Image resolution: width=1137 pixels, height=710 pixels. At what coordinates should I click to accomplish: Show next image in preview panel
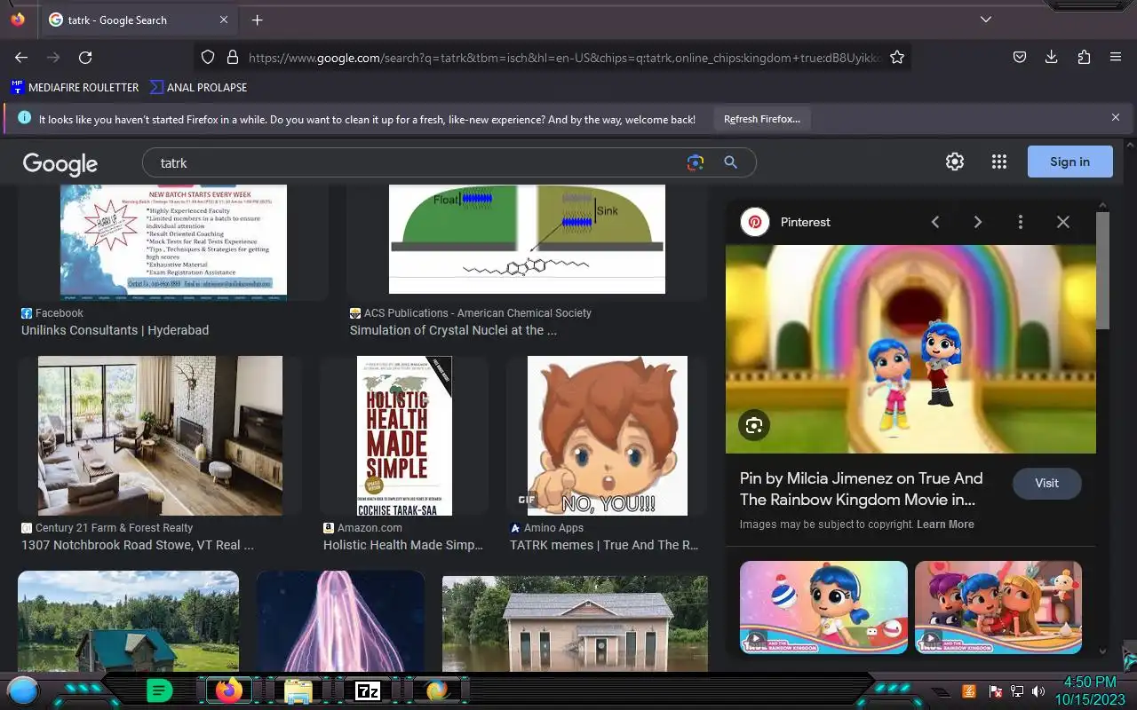pos(978,222)
